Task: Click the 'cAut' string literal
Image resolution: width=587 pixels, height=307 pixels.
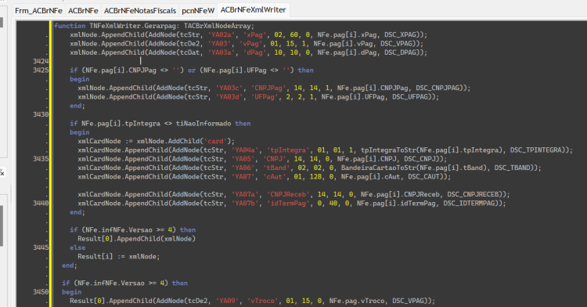Action: (x=275, y=177)
